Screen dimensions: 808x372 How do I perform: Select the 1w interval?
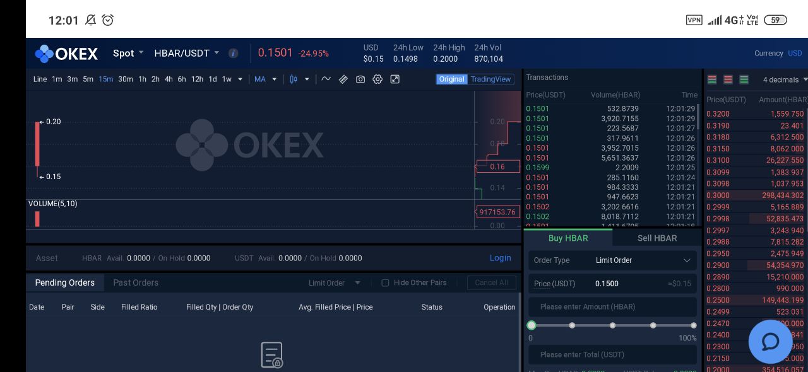(x=227, y=79)
